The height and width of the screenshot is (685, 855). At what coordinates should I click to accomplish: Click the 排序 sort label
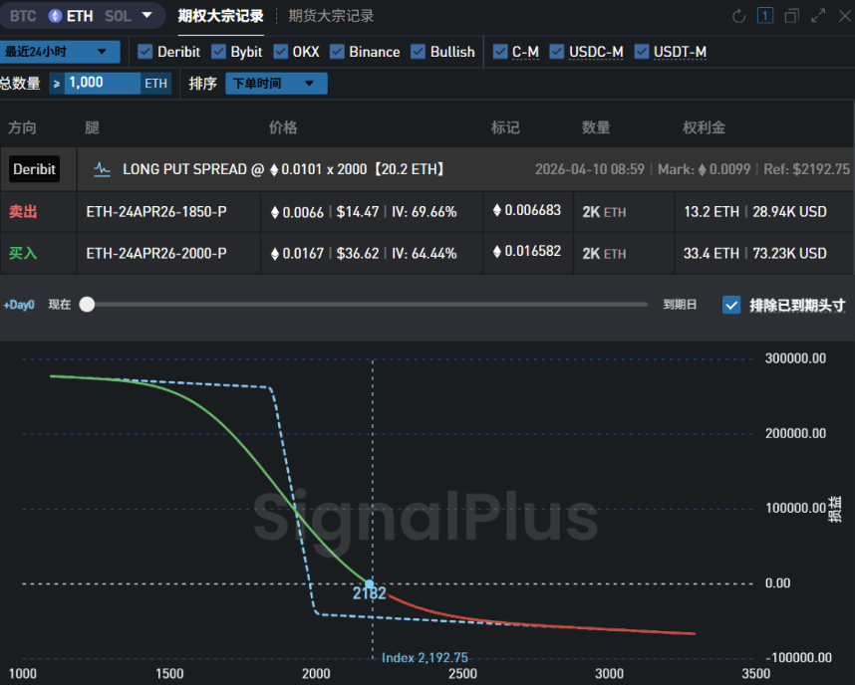(203, 84)
